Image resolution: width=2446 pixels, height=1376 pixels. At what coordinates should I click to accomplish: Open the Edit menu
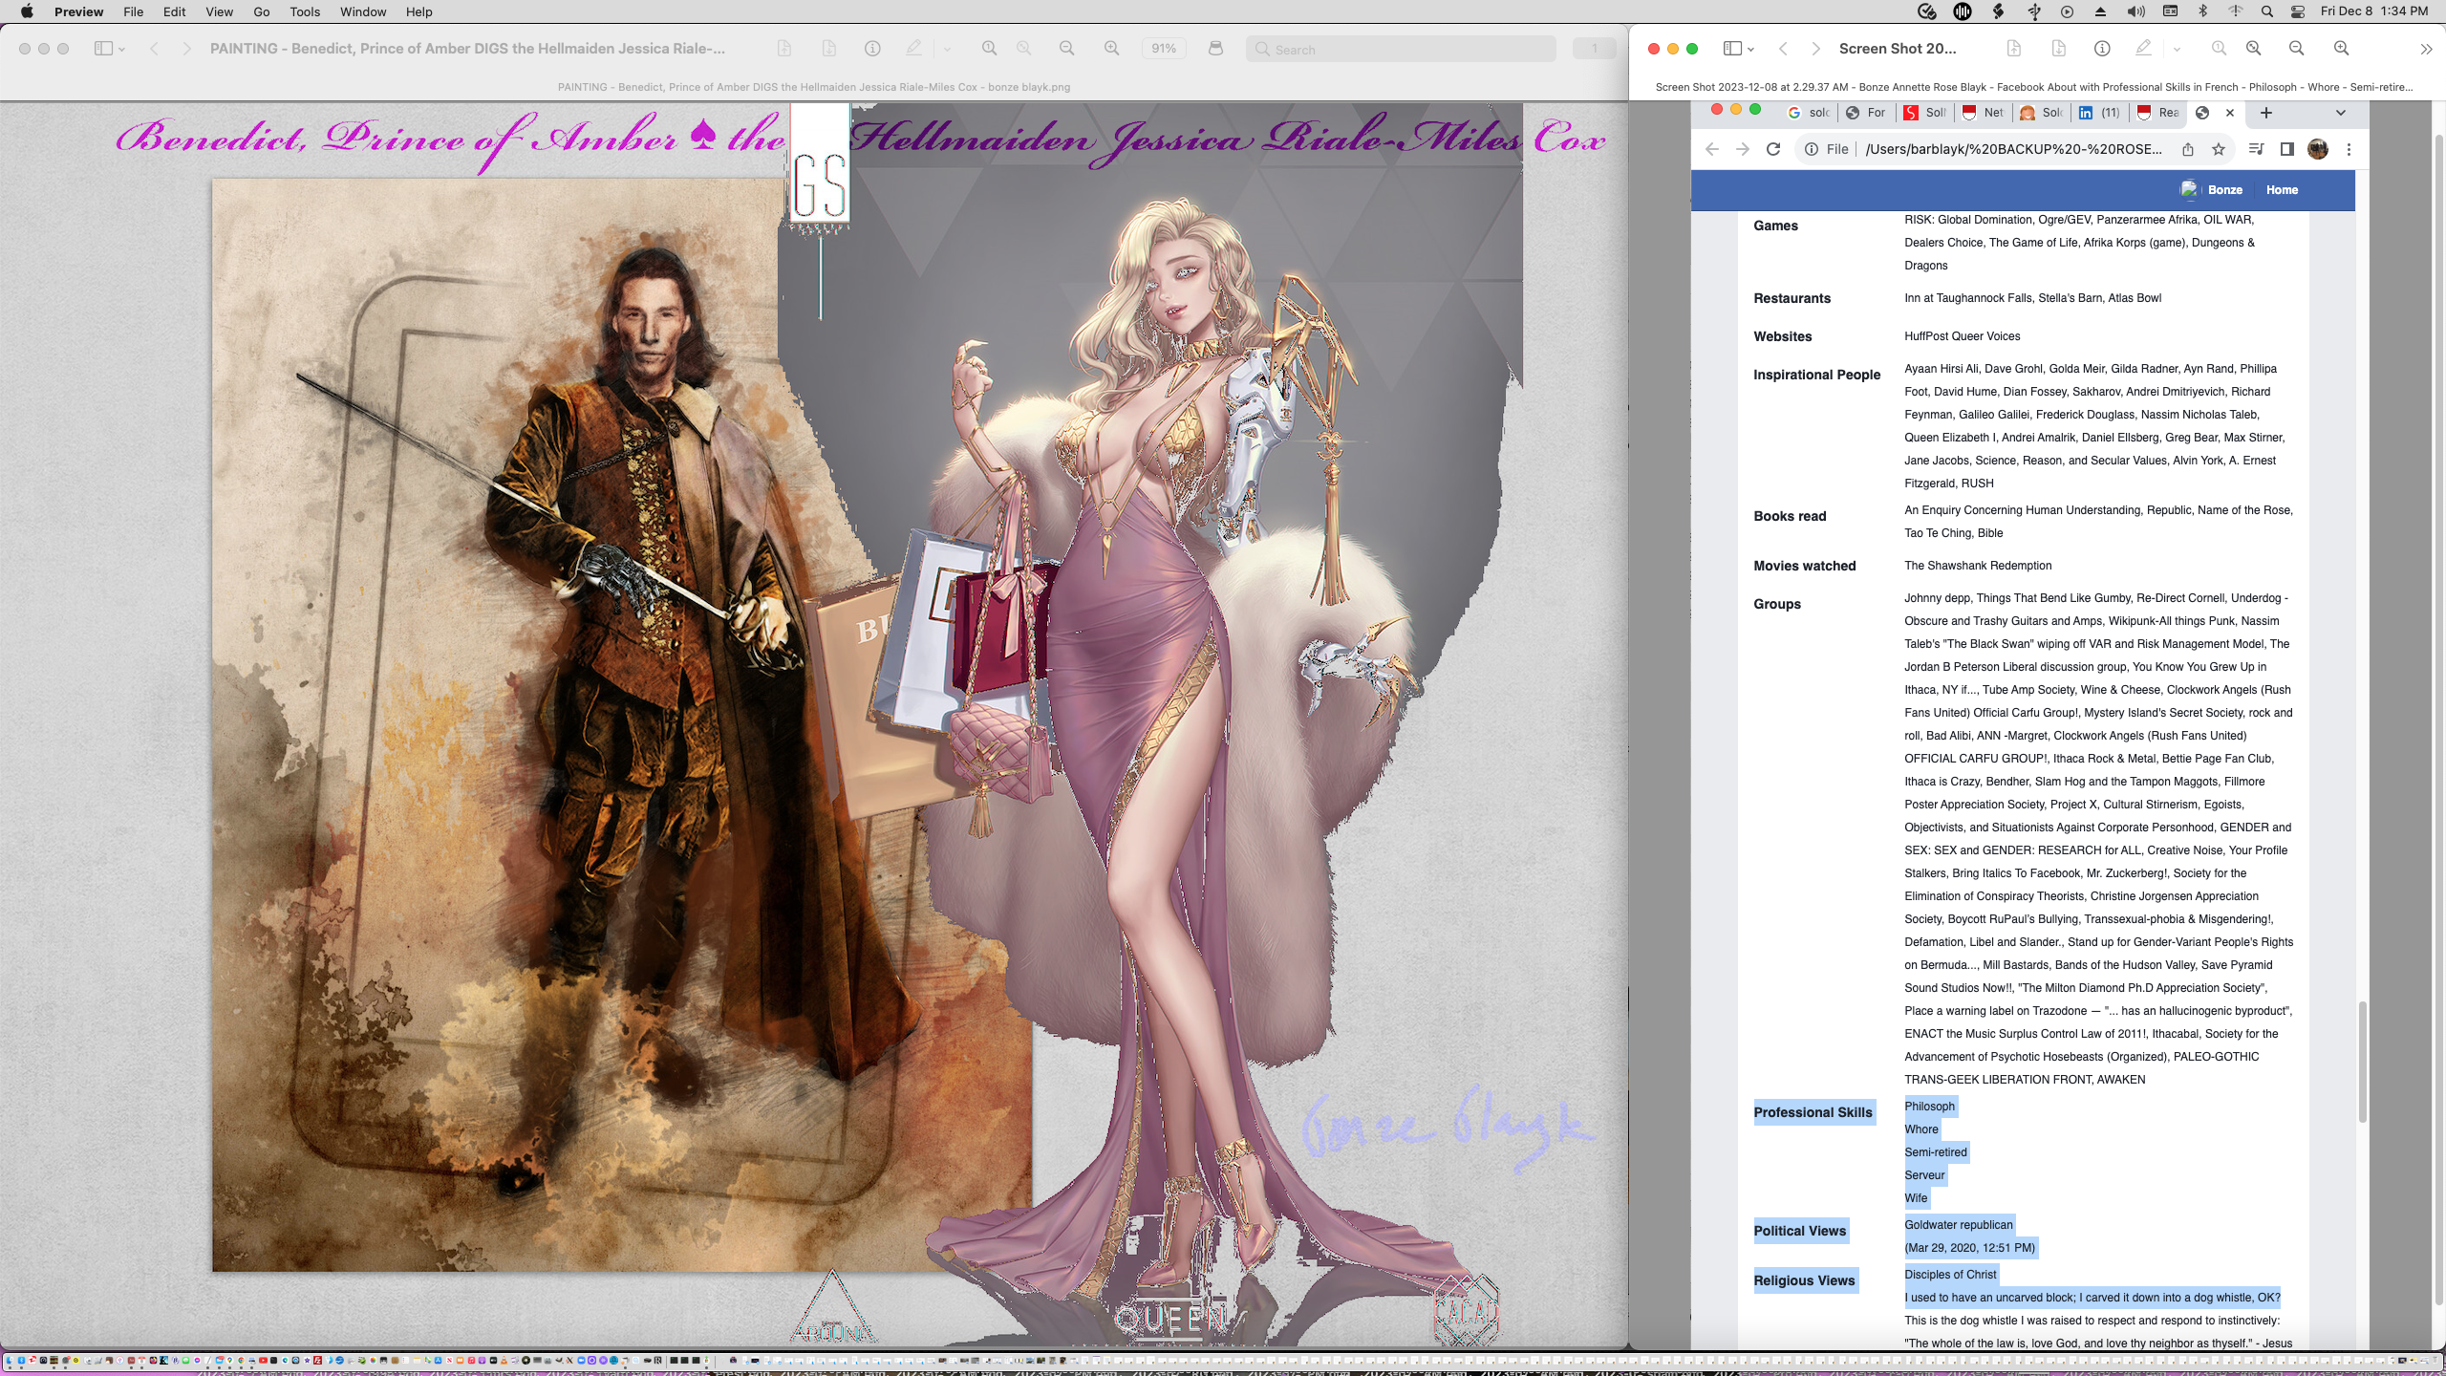[175, 11]
